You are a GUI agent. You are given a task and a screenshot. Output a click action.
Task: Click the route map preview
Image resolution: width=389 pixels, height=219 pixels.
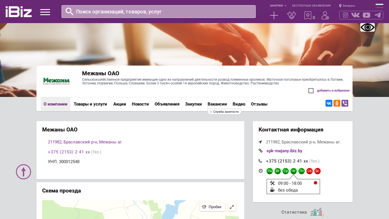click(x=140, y=210)
